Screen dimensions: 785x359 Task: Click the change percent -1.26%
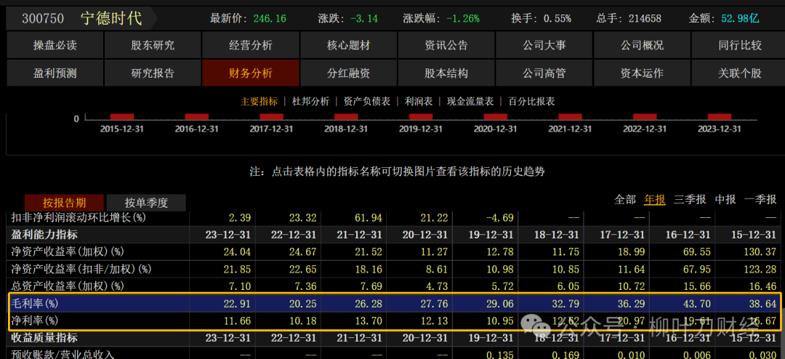462,19
